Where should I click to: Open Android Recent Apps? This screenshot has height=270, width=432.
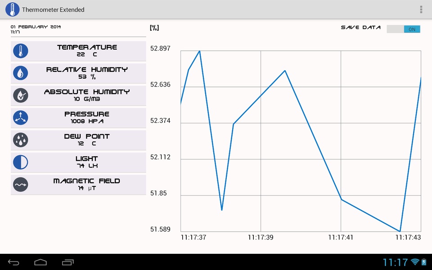click(x=68, y=262)
